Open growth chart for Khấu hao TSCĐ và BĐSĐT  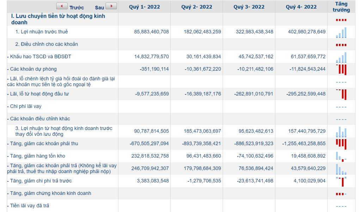pos(341,57)
